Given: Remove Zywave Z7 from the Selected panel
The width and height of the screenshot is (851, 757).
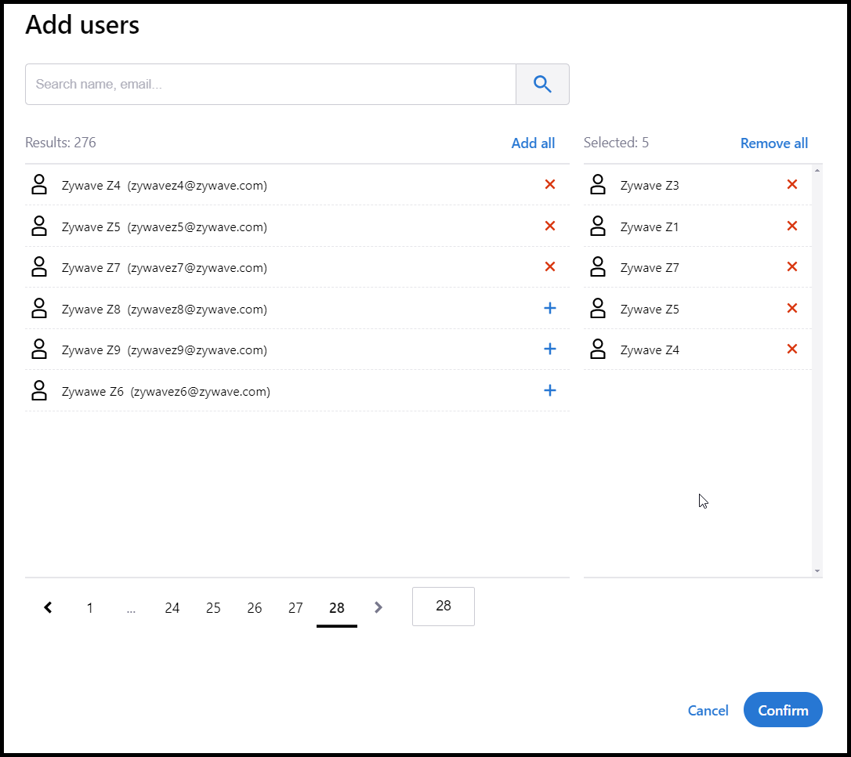Looking at the screenshot, I should pyautogui.click(x=791, y=266).
